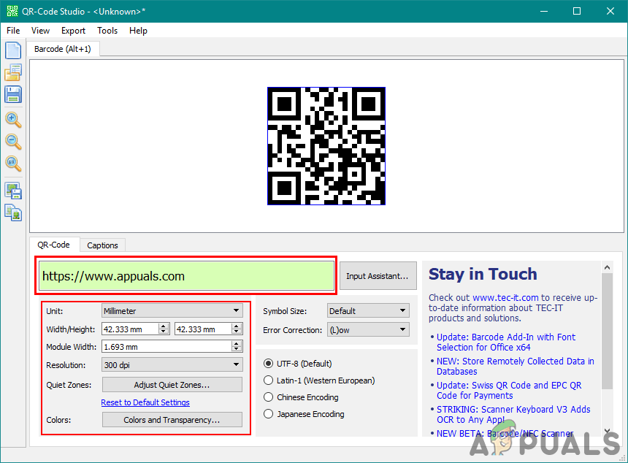
Task: Increase height value with up arrow
Action: coord(237,326)
